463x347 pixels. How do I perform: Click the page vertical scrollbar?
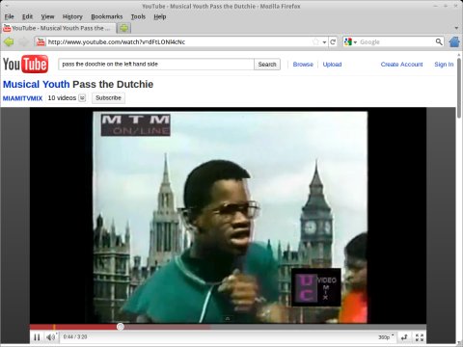pyautogui.click(x=459, y=88)
